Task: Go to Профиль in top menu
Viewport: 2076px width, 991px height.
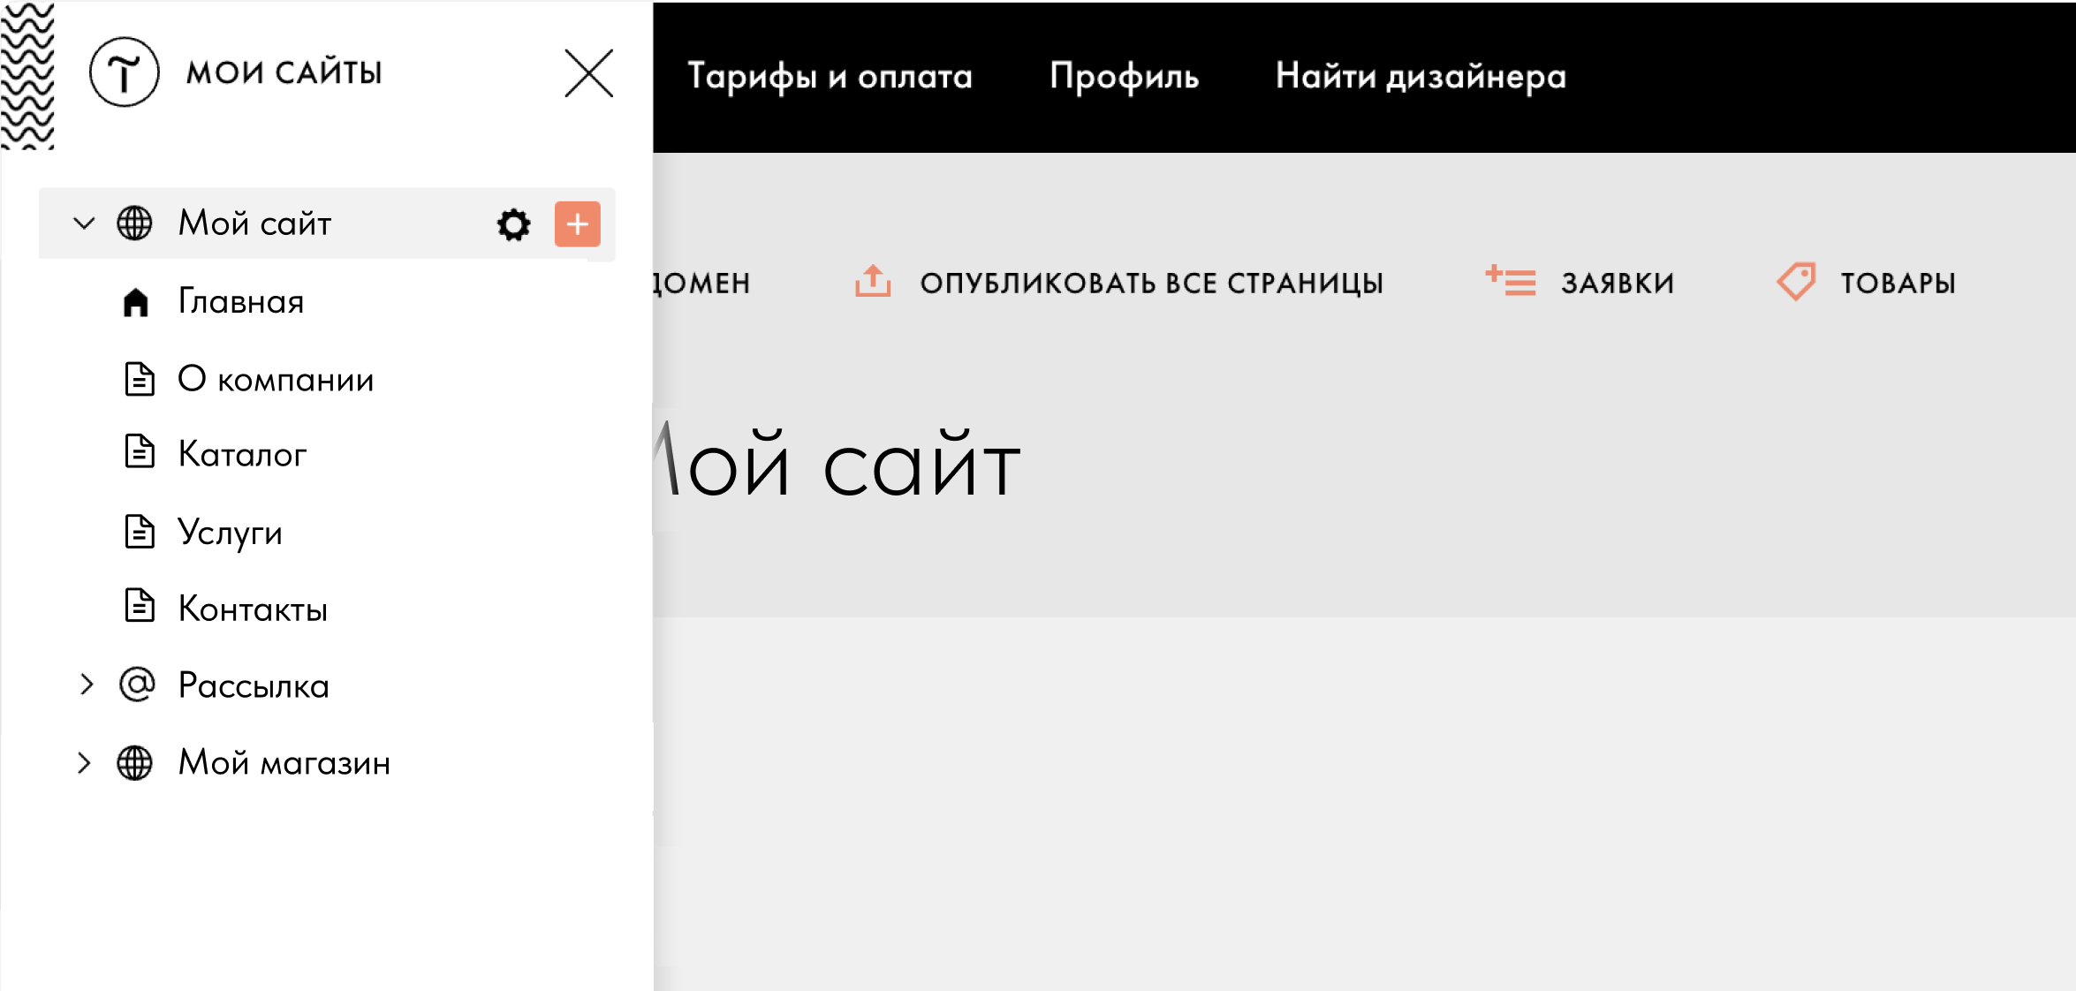Action: pyautogui.click(x=1124, y=77)
